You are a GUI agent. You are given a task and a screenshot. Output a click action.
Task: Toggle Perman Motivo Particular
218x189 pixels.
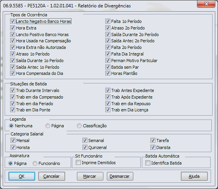[108, 61]
